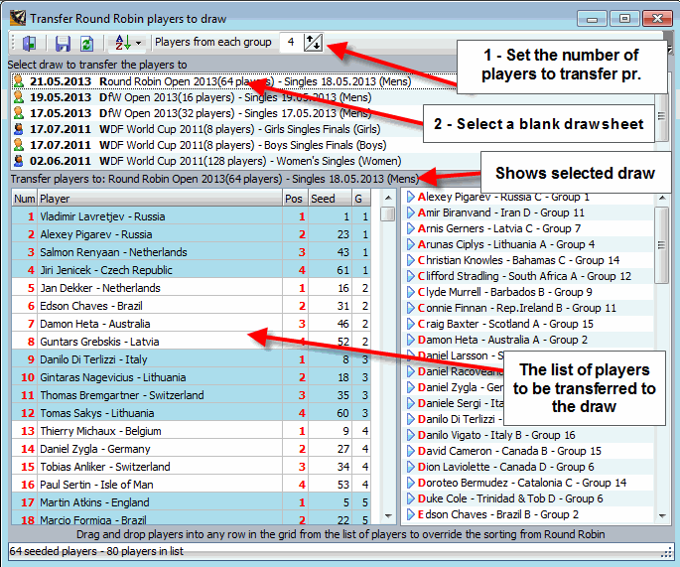Screen dimensions: 680x567
Task: Click the Pos column header
Action: point(294,199)
